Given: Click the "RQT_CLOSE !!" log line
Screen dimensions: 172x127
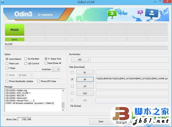Looking at the screenshot, I should (18, 93).
